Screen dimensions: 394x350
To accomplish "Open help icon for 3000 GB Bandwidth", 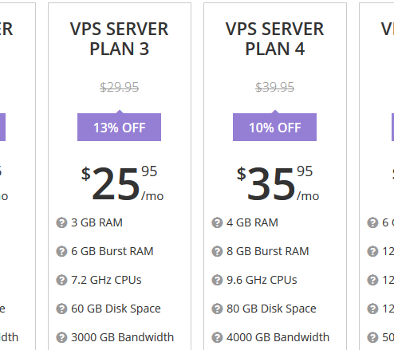I will 61,337.
